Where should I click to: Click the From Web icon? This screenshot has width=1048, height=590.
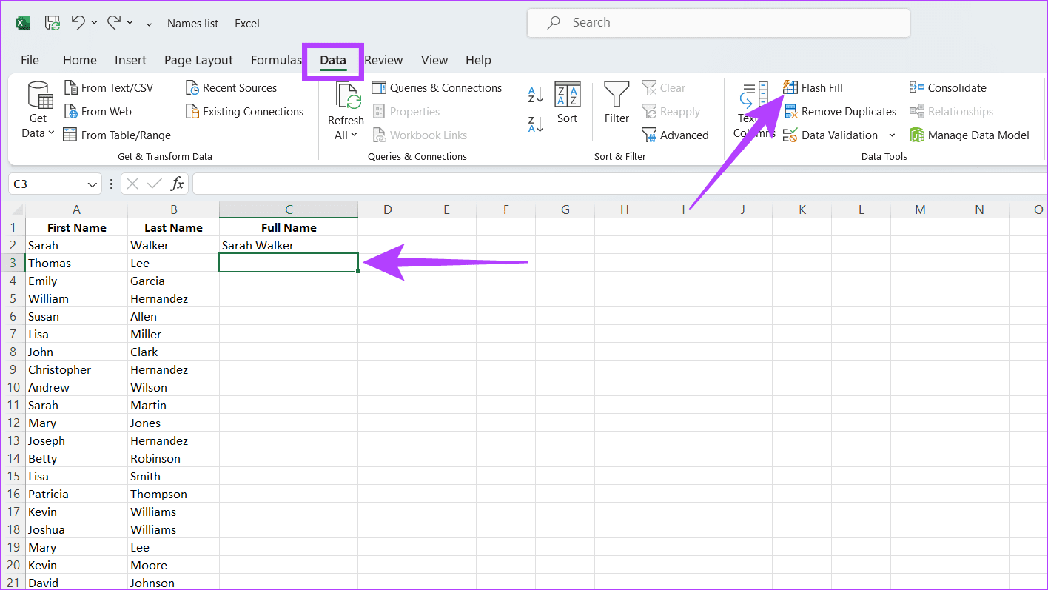pyautogui.click(x=71, y=112)
